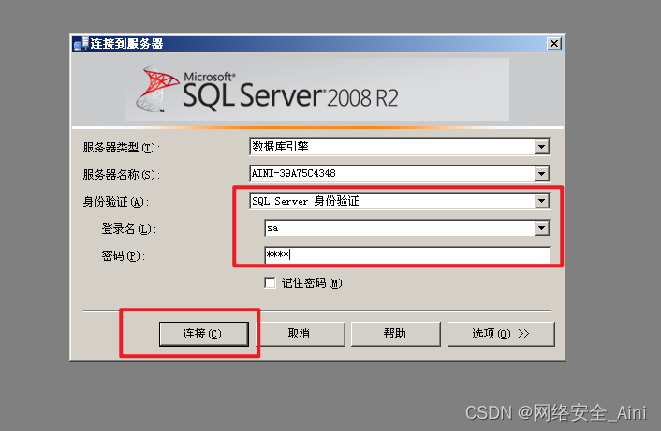Click the dialog title bar server icon
The image size is (661, 431).
tap(81, 44)
